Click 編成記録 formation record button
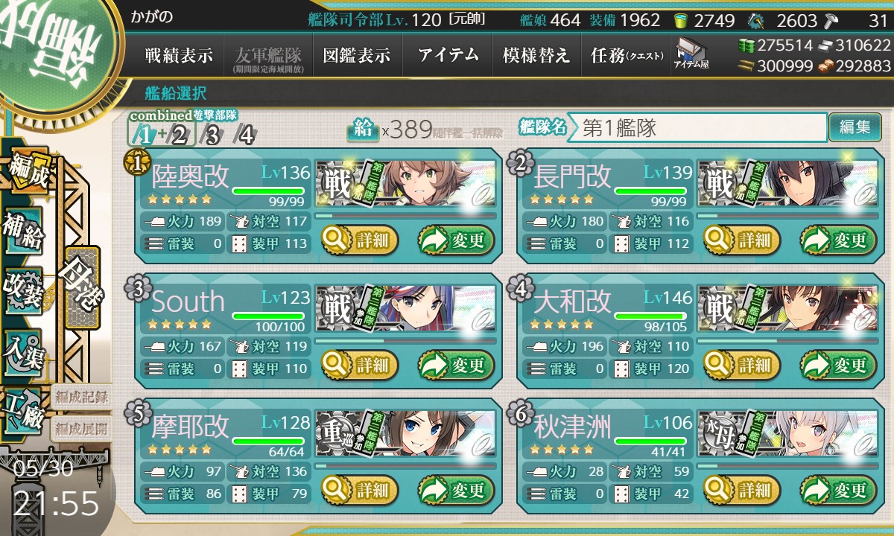This screenshot has width=894, height=536. pyautogui.click(x=81, y=397)
